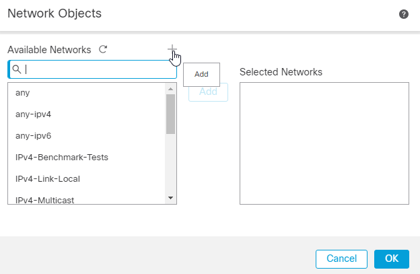Click the network list scrollbar thumb
Screen dimensions: 420x274
[170, 113]
